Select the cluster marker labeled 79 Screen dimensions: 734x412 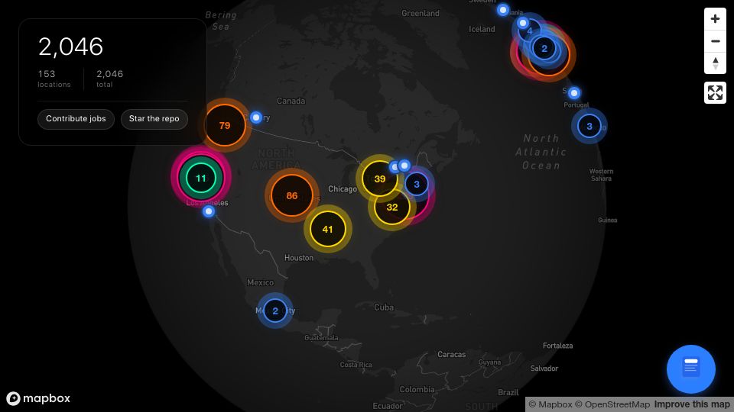[225, 125]
